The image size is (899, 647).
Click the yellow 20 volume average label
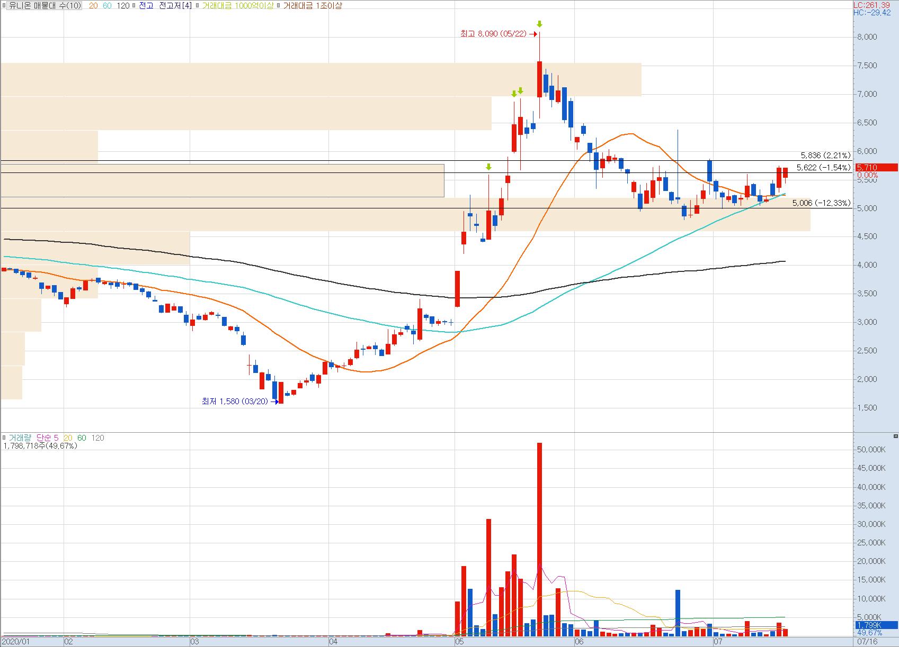[x=68, y=438]
